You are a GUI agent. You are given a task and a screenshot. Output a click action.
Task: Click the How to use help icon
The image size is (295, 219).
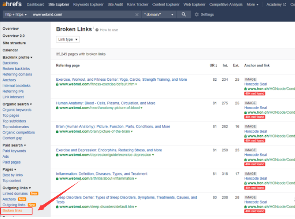click(x=97, y=30)
